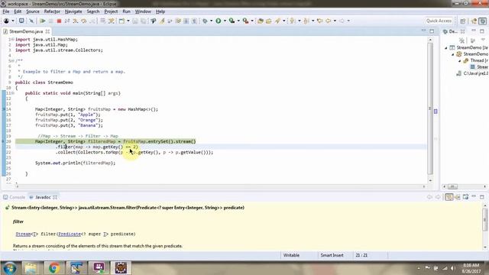Click Open Attached Javadoc in Browser icon
489x275 pixels.
(x=465, y=197)
